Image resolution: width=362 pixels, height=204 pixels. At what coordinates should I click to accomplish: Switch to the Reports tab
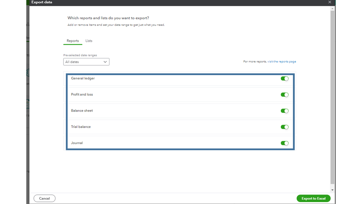(72, 41)
